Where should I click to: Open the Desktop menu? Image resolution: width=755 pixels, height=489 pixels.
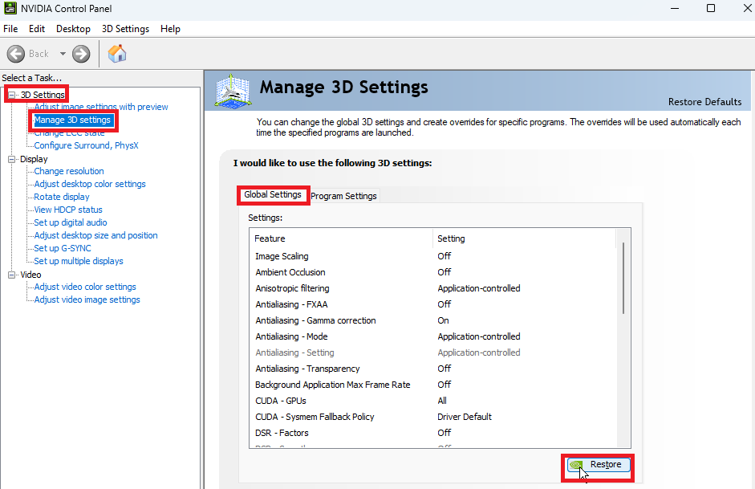tap(73, 29)
